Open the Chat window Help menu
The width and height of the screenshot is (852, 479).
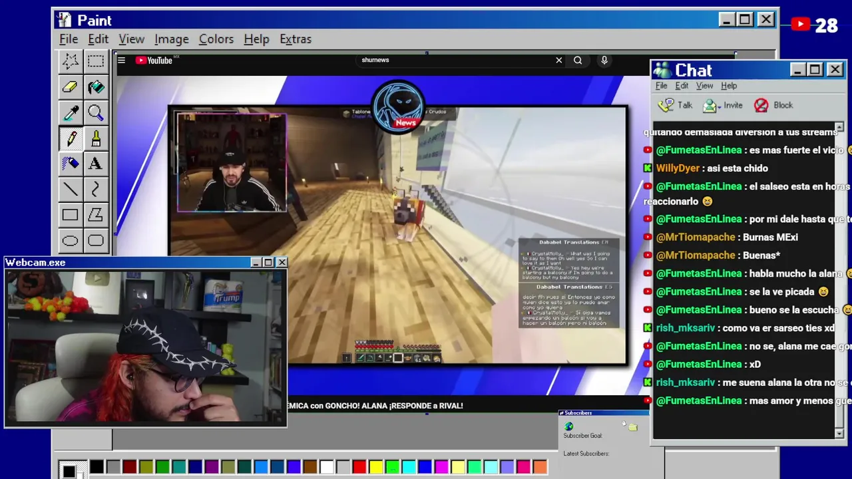coord(729,86)
